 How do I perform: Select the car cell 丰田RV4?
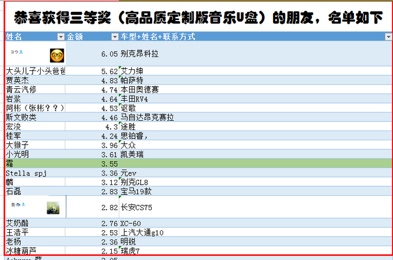256,99
